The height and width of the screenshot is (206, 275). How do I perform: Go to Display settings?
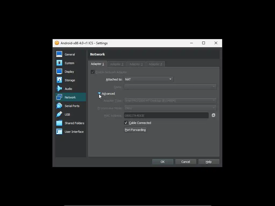(71, 71)
